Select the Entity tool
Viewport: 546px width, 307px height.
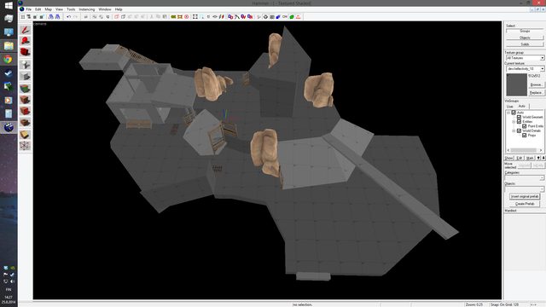[x=25, y=65]
